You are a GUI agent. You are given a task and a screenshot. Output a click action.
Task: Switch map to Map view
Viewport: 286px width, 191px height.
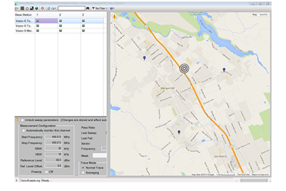(x=255, y=15)
